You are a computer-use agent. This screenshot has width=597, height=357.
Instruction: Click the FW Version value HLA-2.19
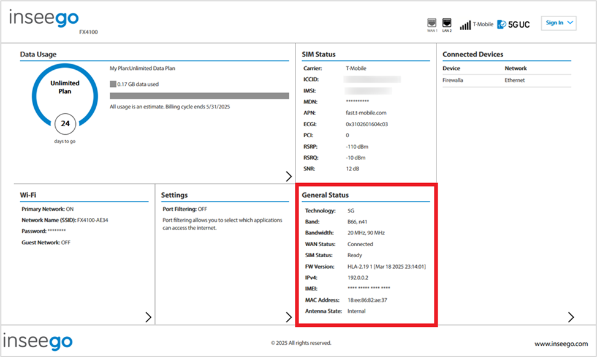pos(386,266)
